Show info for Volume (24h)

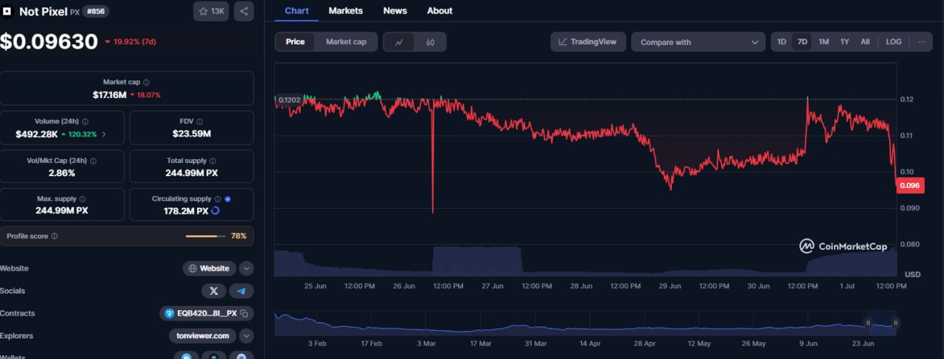click(85, 122)
